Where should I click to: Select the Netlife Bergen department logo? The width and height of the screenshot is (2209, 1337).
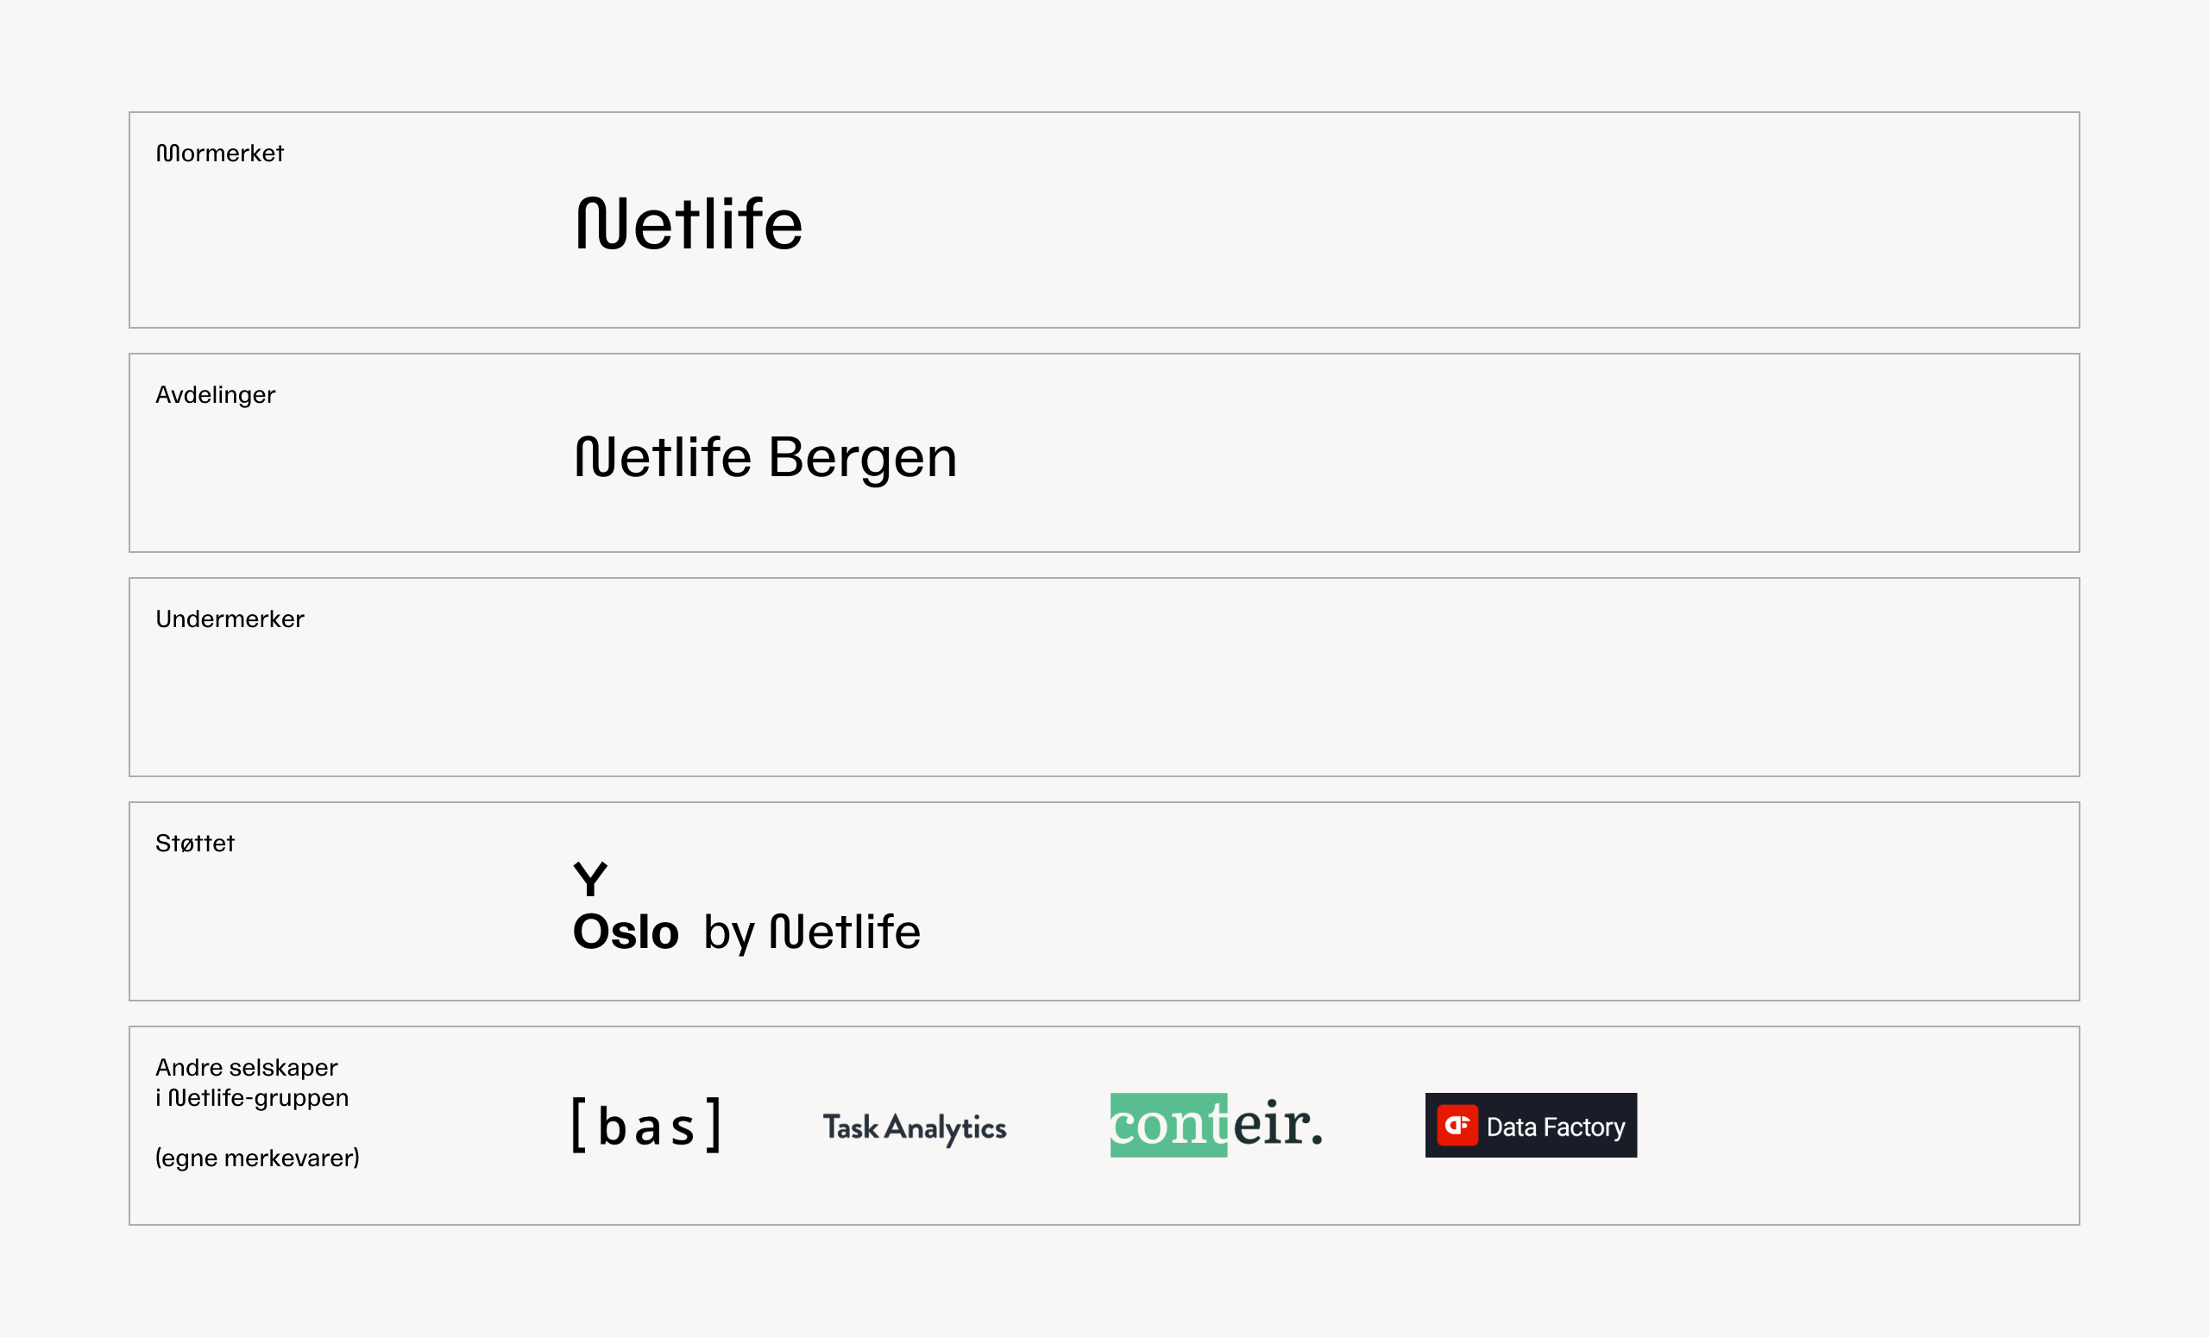click(x=765, y=459)
